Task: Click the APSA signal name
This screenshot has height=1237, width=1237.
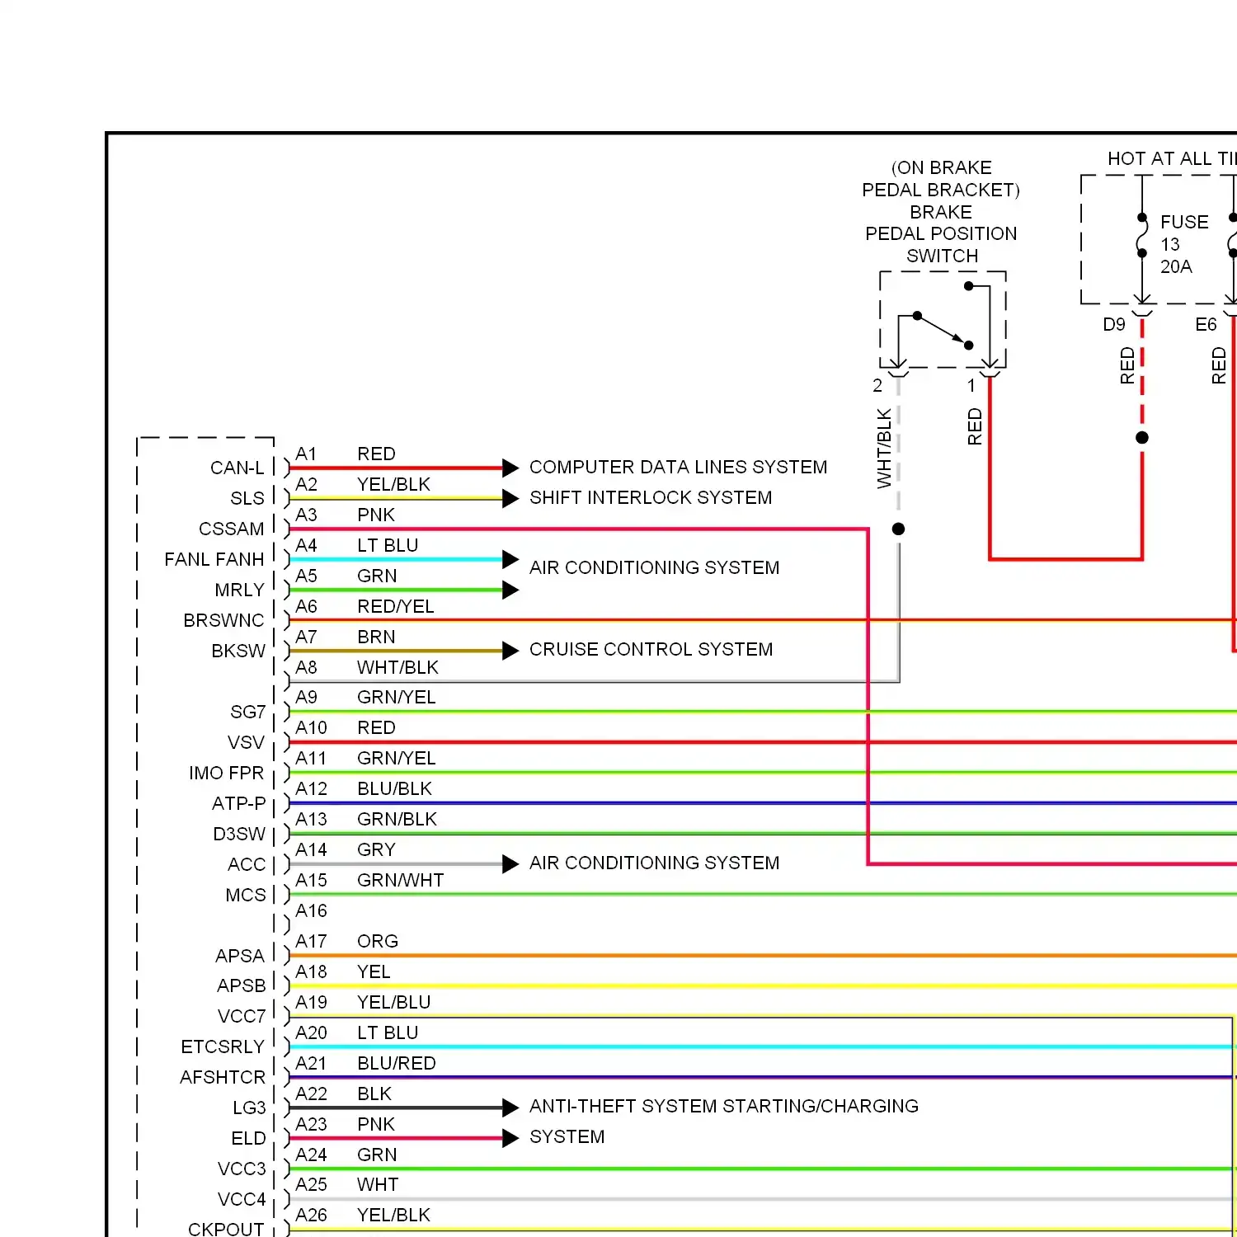Action: point(240,957)
